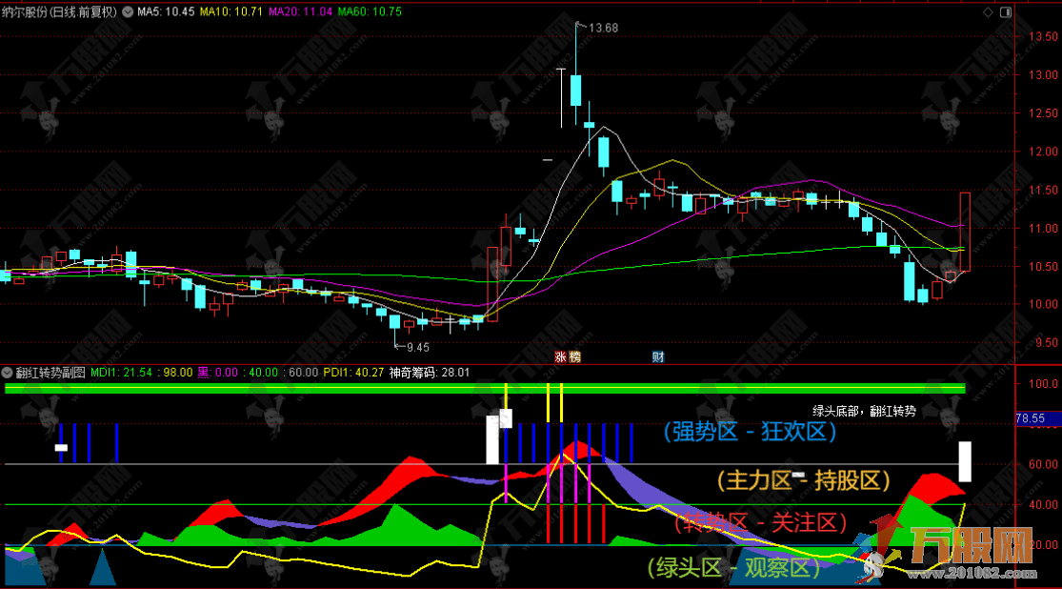
Task: Click the diamond marker icon at top right
Action: pos(989,12)
